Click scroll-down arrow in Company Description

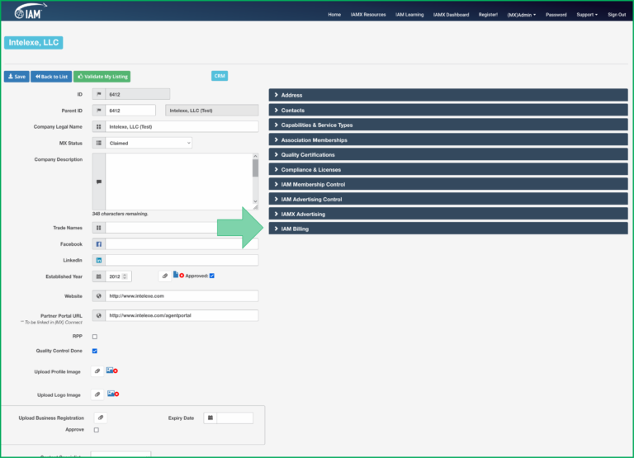255,201
